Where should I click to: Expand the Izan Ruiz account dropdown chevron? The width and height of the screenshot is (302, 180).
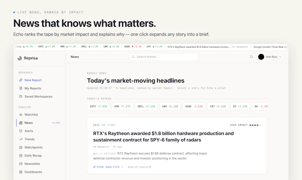tap(280, 57)
